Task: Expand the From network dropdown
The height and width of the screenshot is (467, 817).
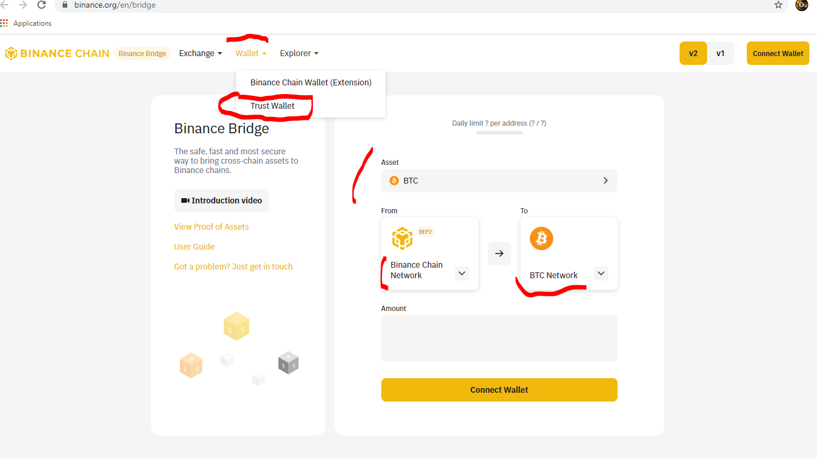Action: coord(461,273)
